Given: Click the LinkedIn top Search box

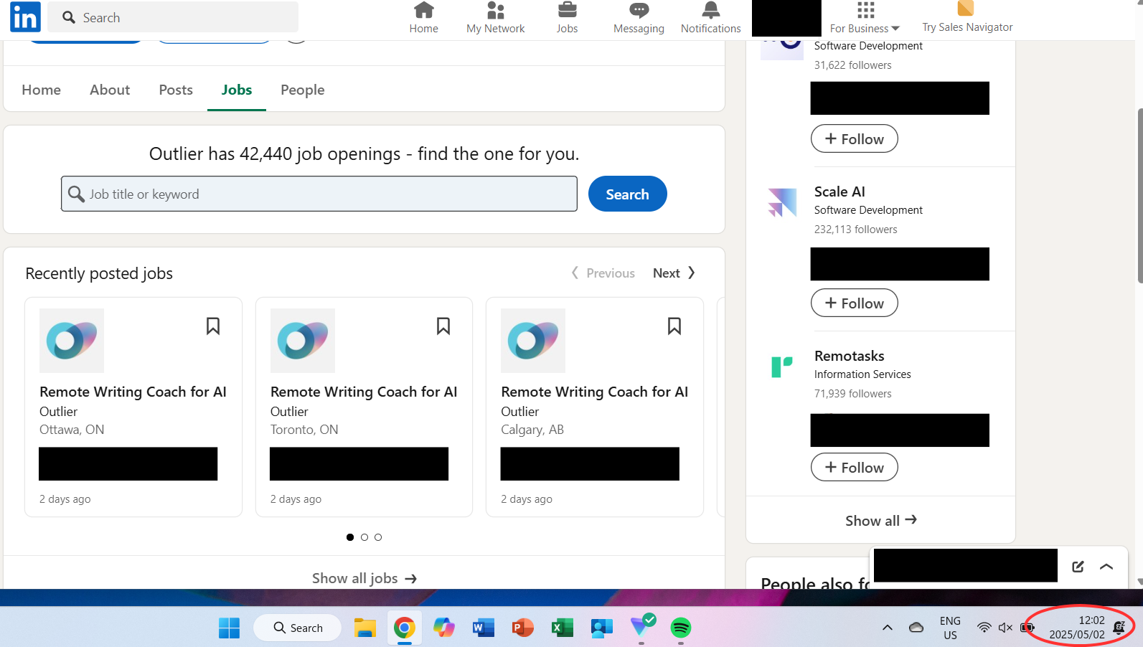Looking at the screenshot, I should pos(173,17).
